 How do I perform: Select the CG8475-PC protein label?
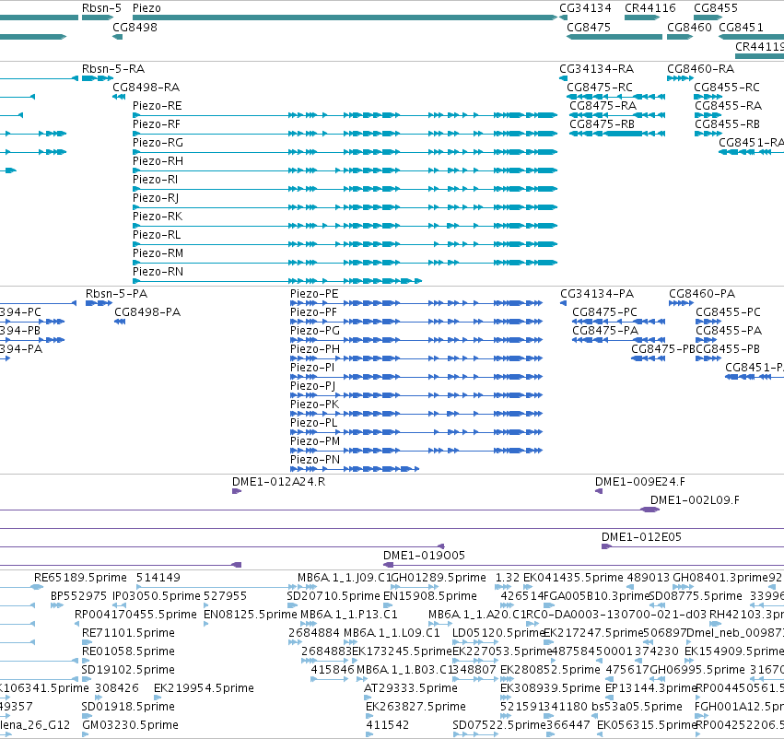coord(604,312)
